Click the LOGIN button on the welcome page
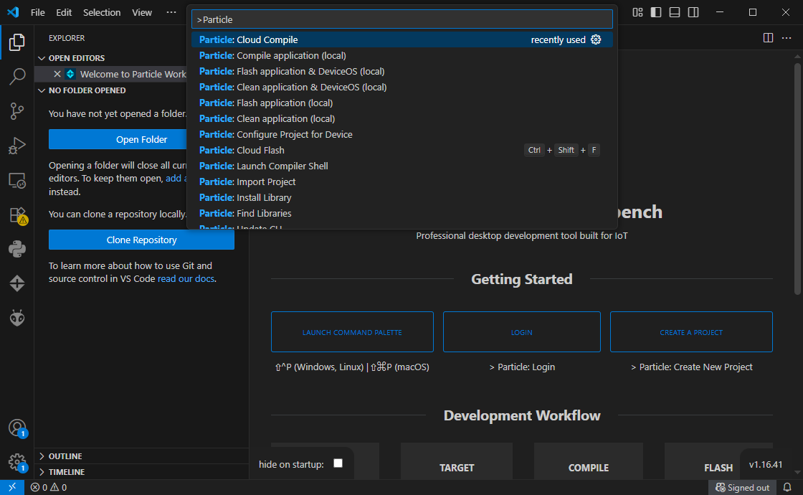 pyautogui.click(x=521, y=331)
